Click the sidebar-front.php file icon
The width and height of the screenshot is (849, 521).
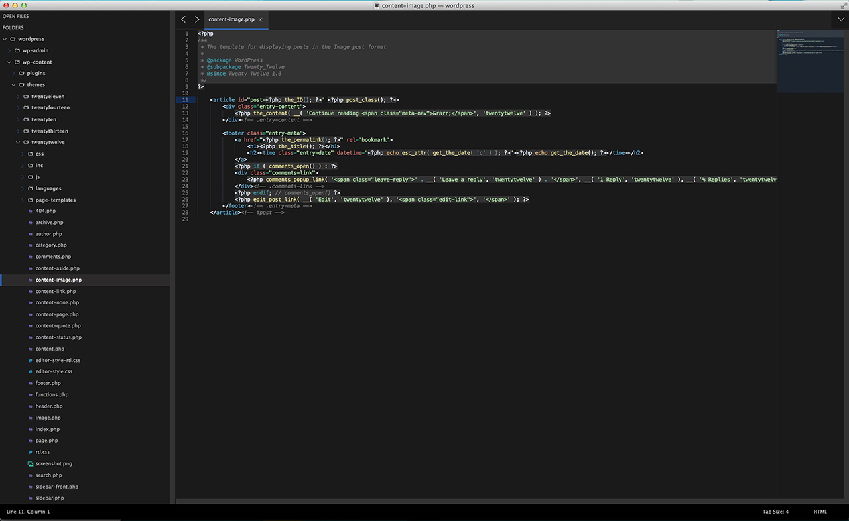click(30, 486)
